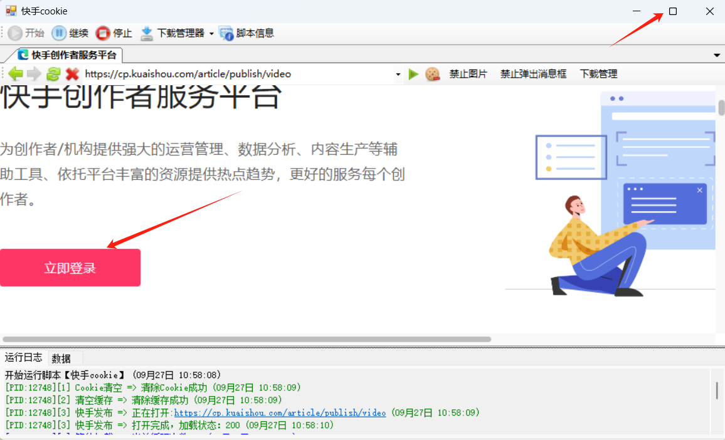Toggle 禁止图片 (block images)
This screenshot has width=725, height=440.
(468, 74)
